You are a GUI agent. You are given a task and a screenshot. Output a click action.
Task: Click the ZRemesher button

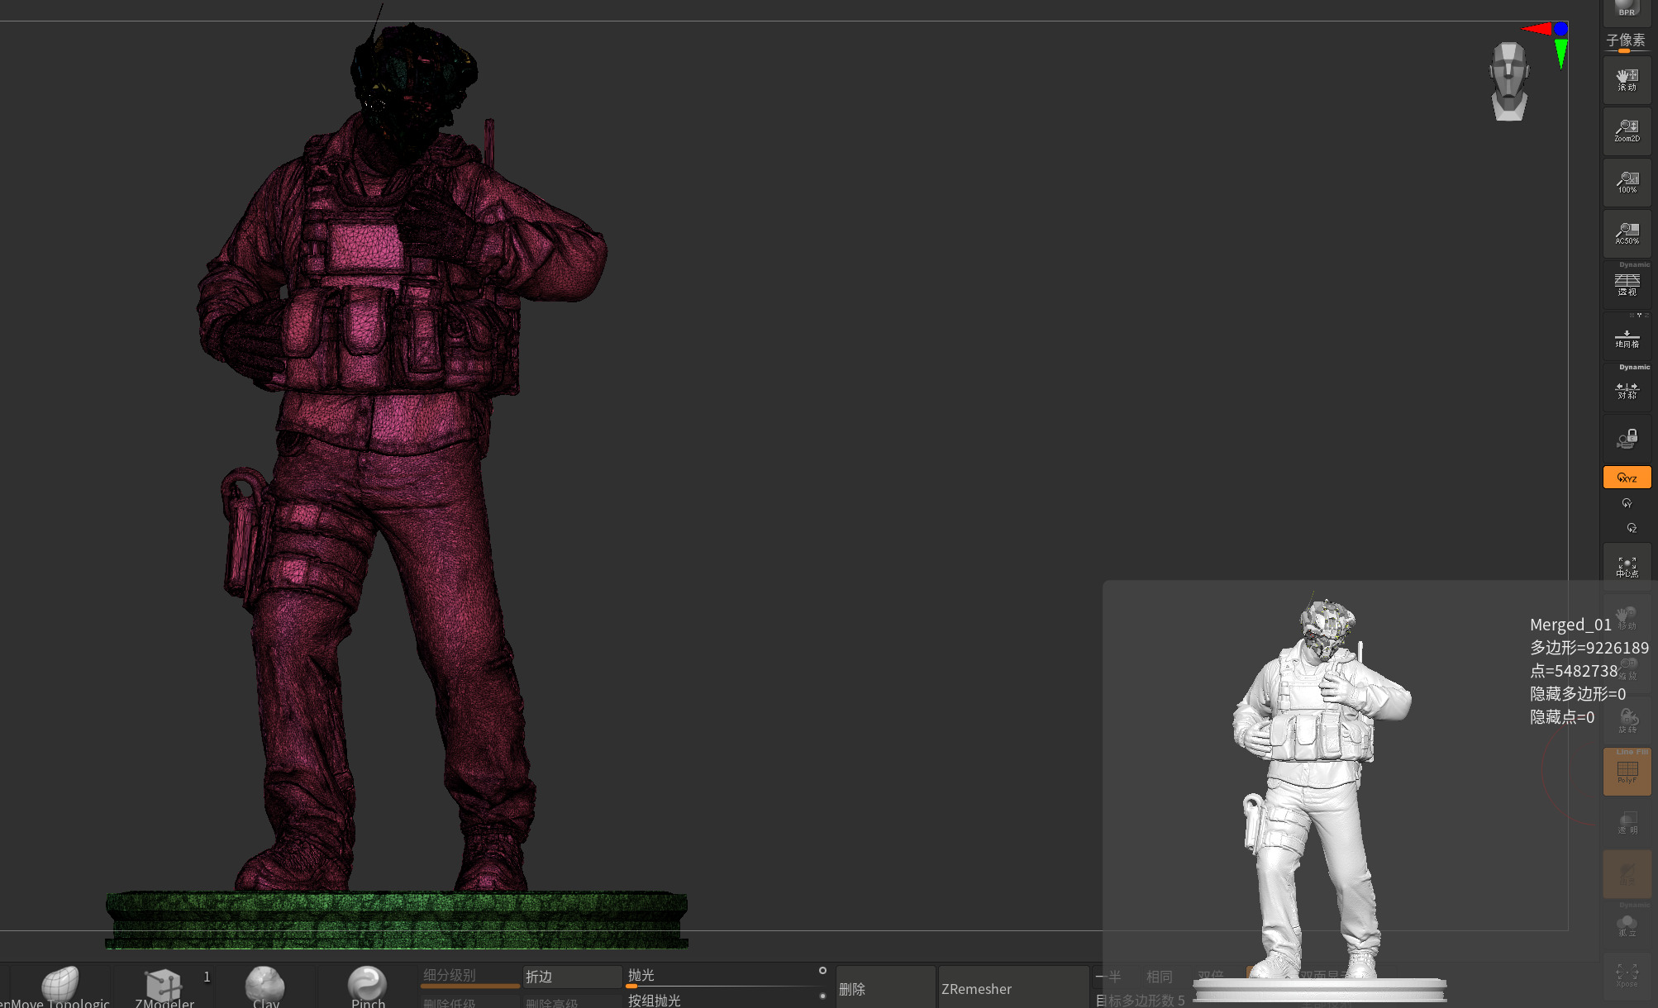(x=1012, y=988)
